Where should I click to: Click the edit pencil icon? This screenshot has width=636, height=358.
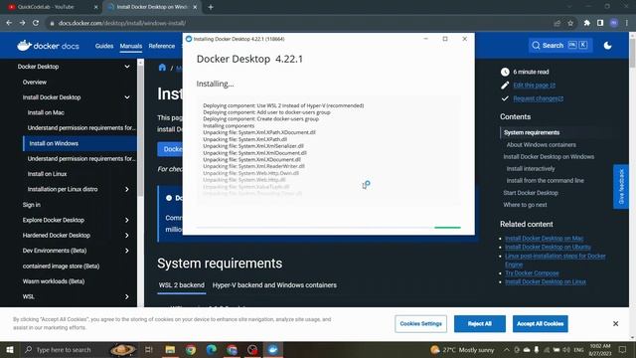point(505,86)
